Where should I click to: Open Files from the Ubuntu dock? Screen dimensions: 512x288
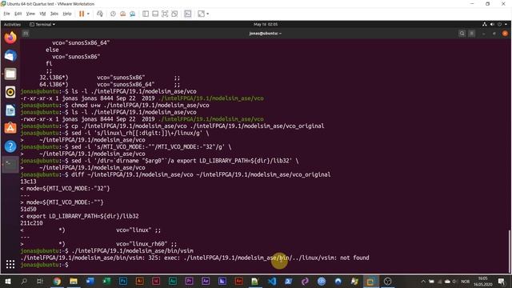click(10, 74)
